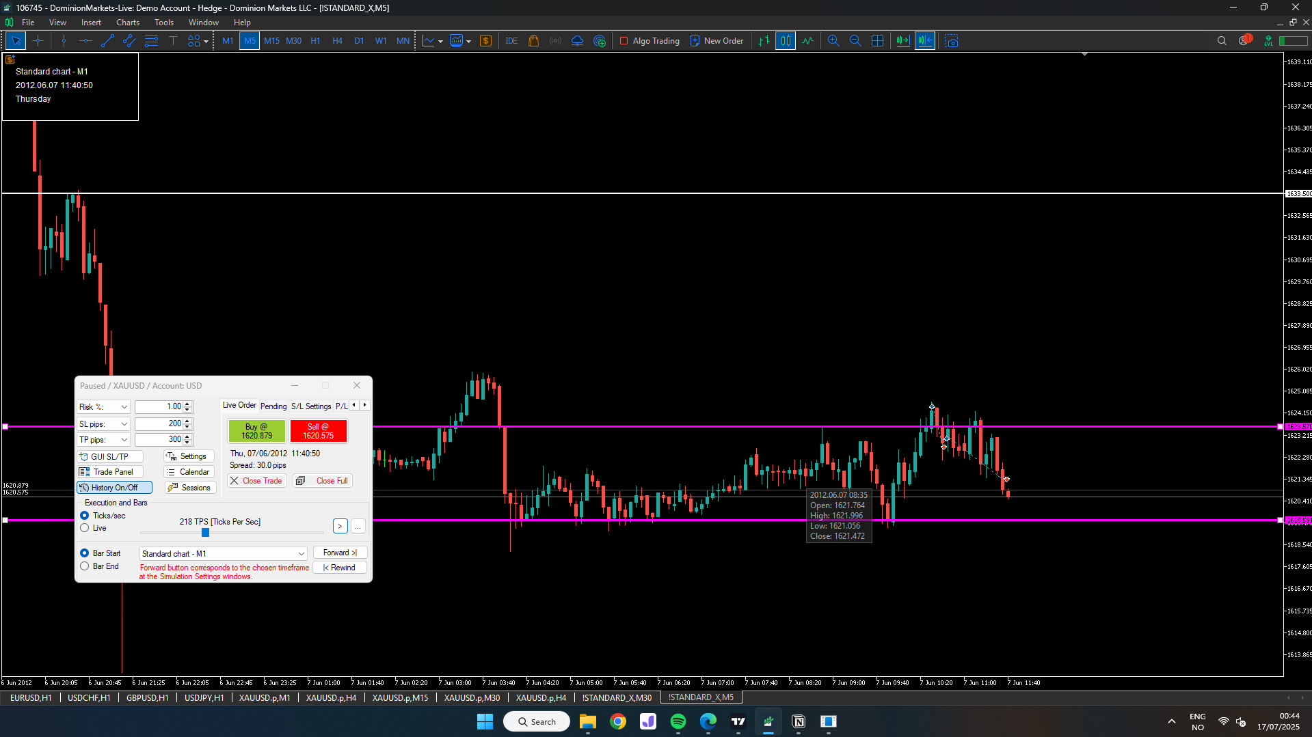Click the SL pips value field

[159, 424]
